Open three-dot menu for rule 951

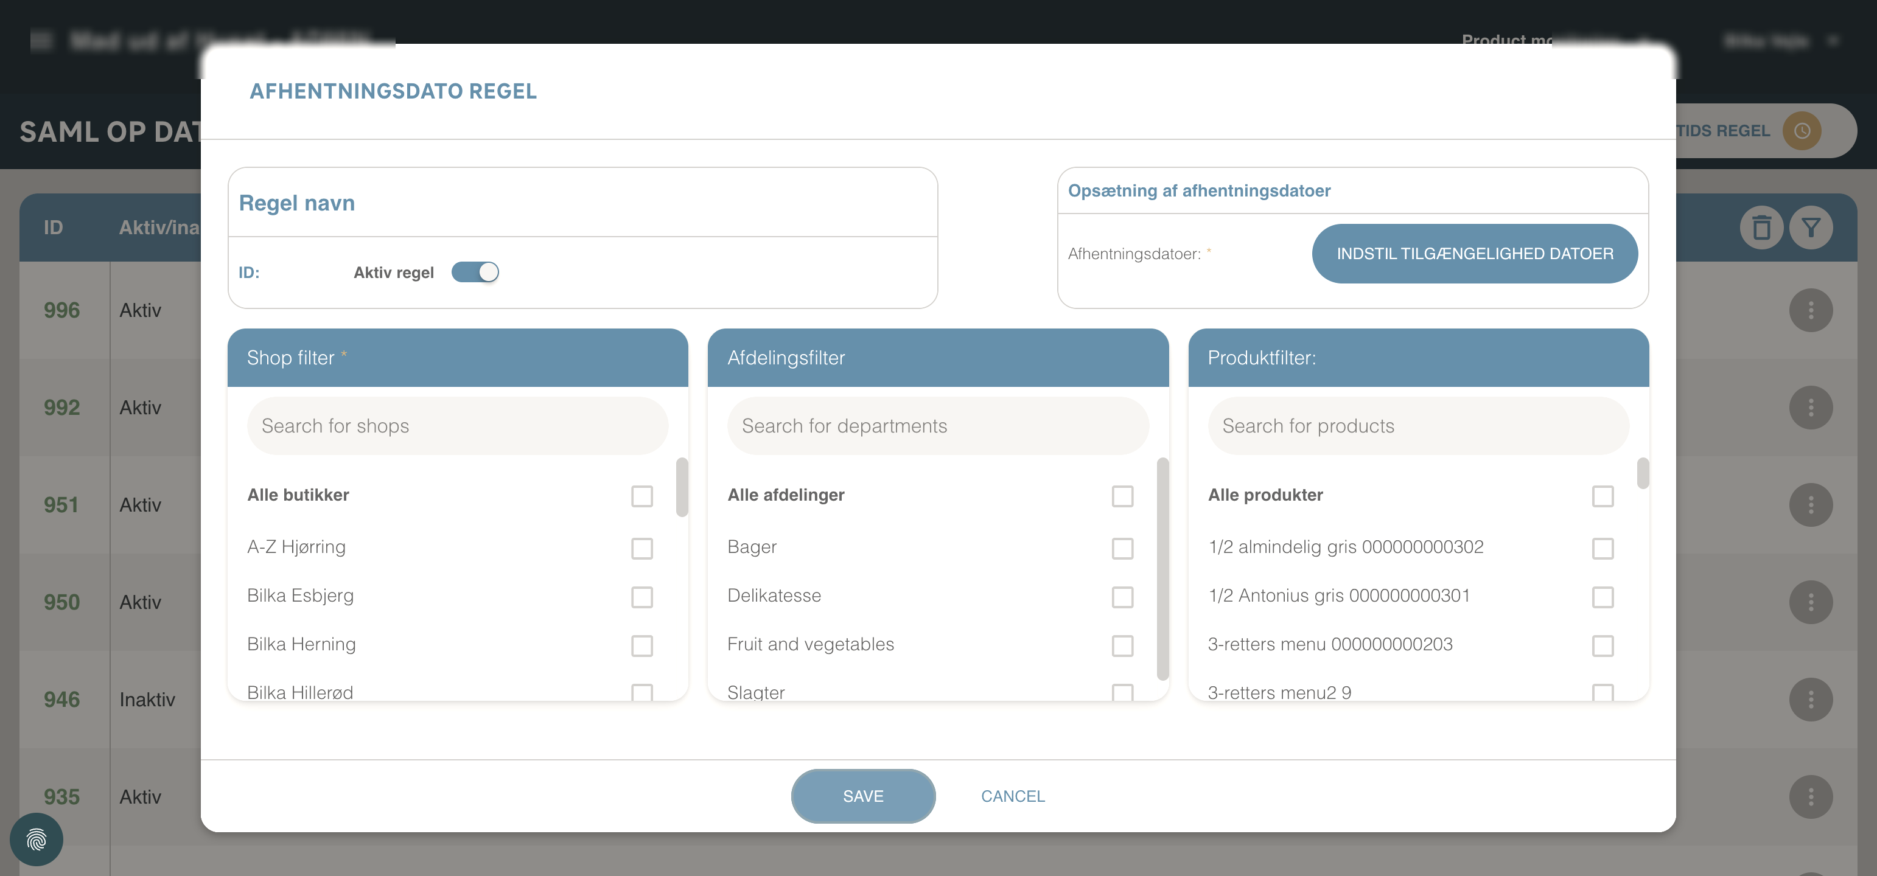click(x=1810, y=505)
